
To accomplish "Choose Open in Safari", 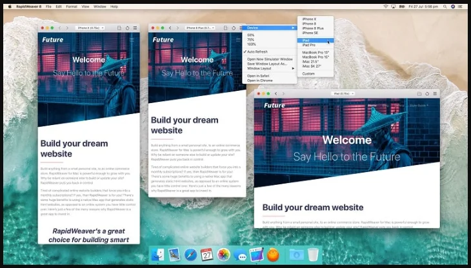I will pos(270,76).
